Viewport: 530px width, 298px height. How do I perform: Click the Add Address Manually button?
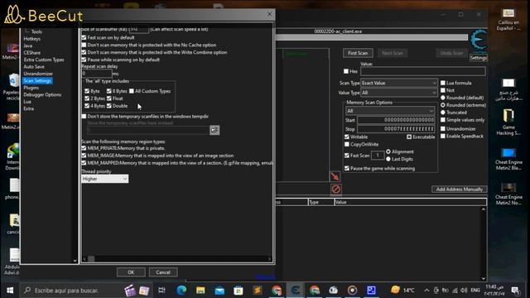click(459, 190)
